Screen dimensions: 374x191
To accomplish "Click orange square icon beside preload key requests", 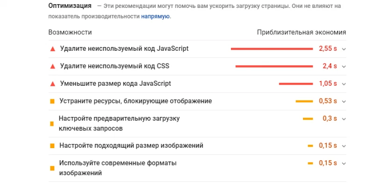I will [52, 124].
